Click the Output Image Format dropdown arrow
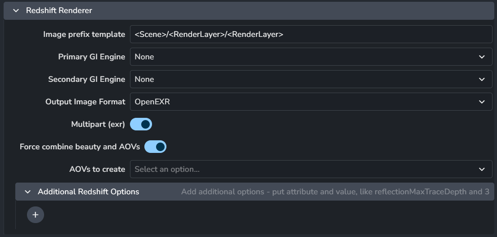 click(x=482, y=102)
